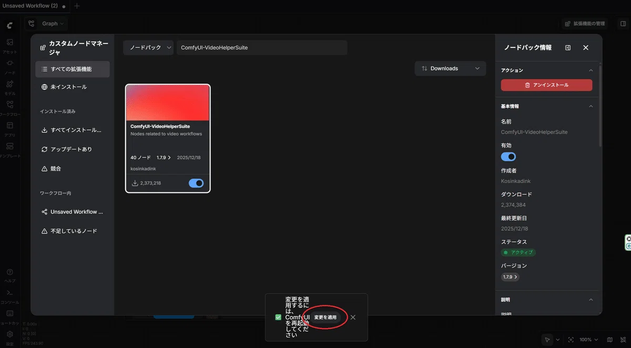Select 未インストール in manager sidebar
The image size is (631, 348).
click(x=73, y=87)
